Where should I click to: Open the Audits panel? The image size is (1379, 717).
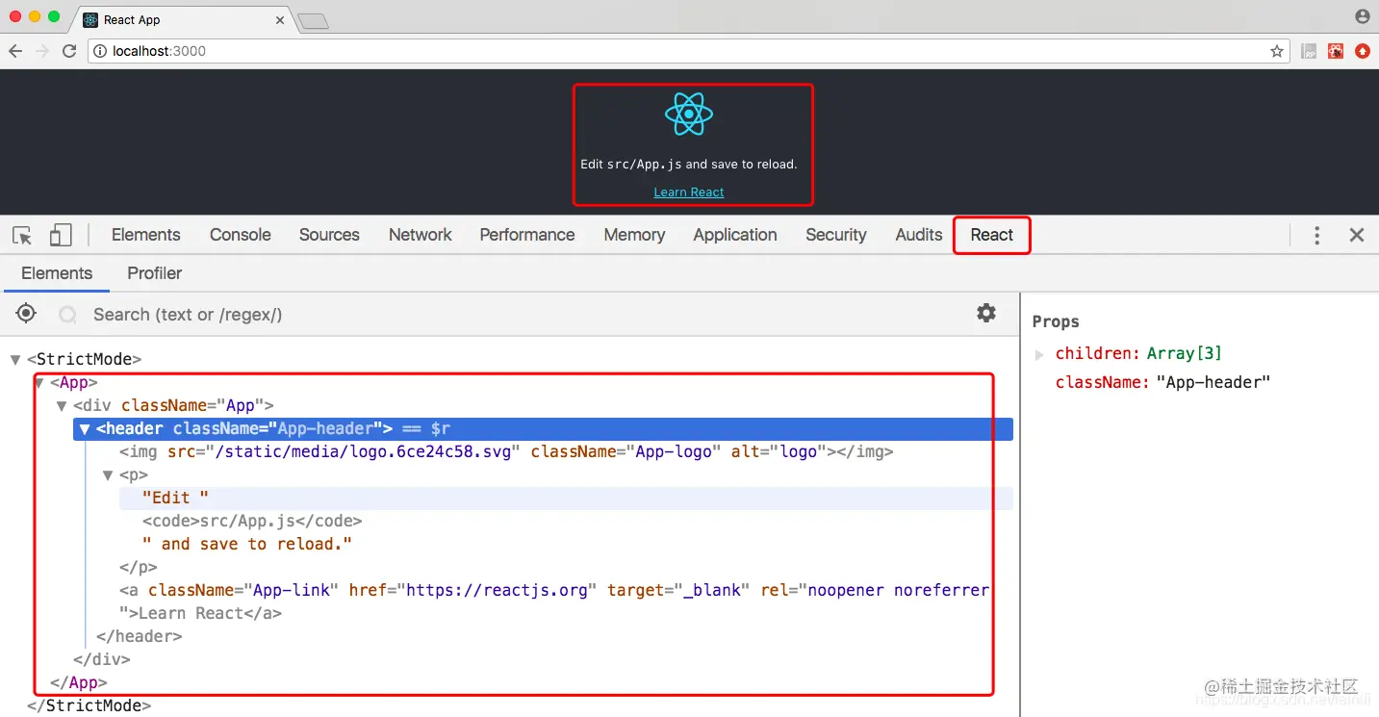919,235
